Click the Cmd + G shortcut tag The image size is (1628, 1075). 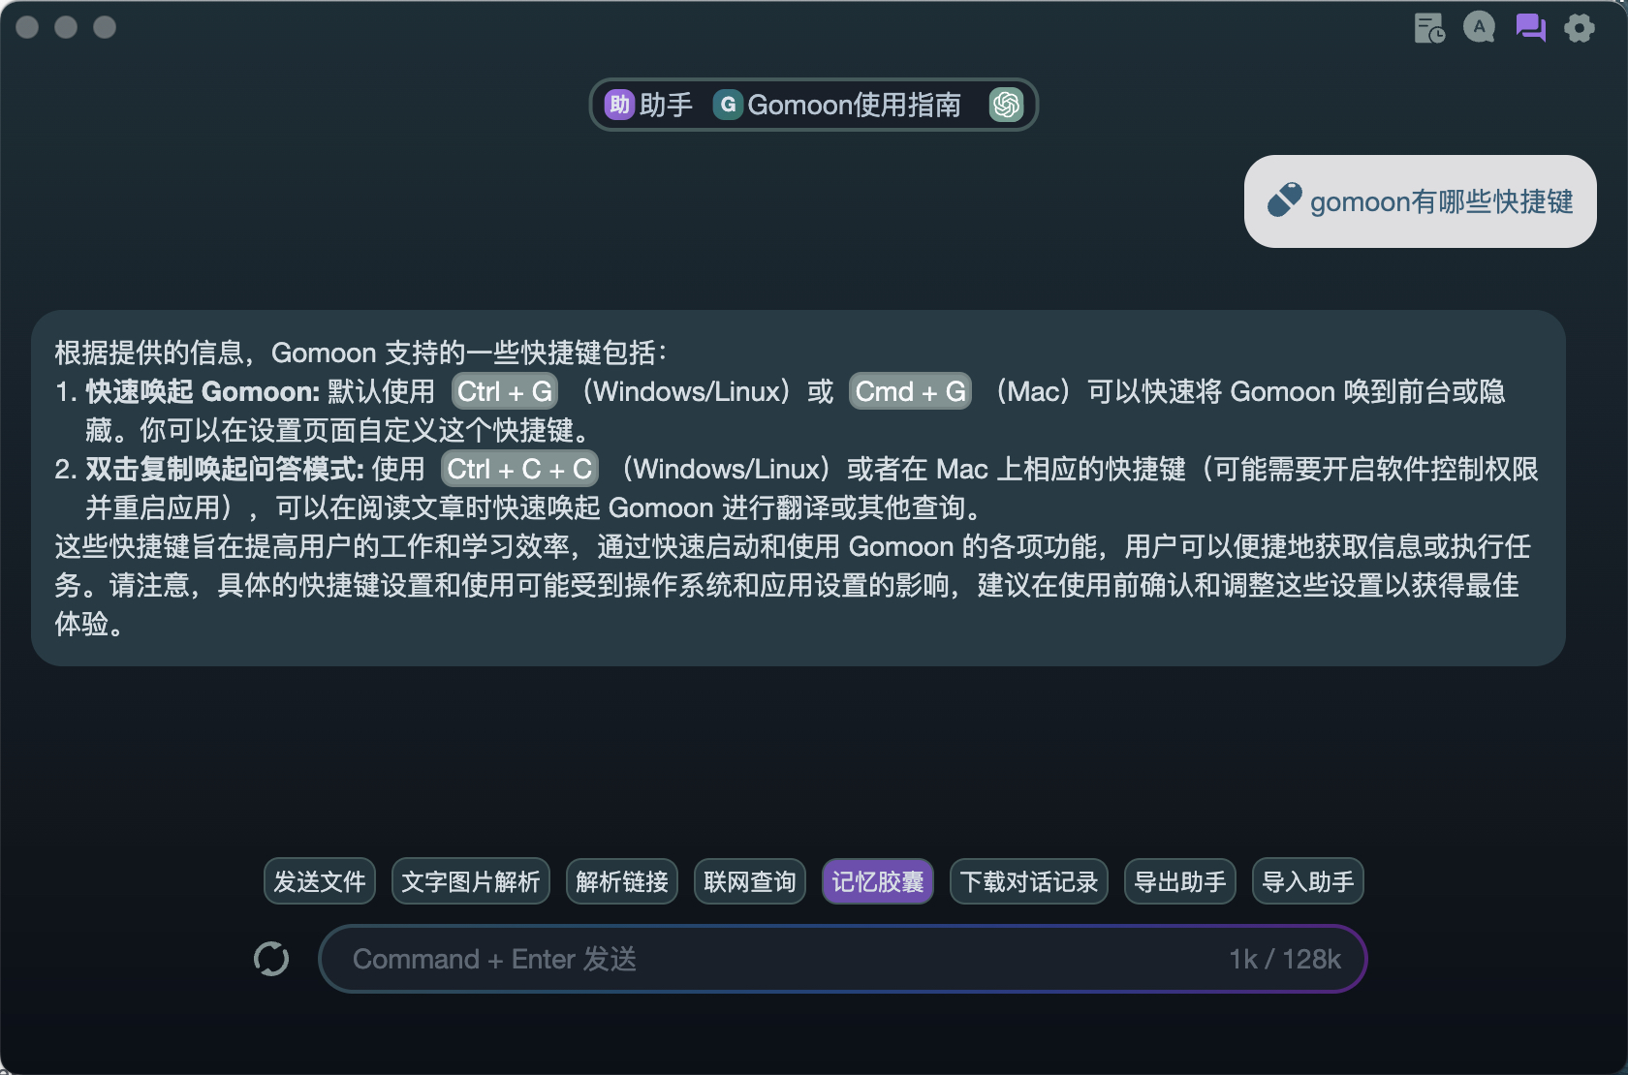click(910, 391)
